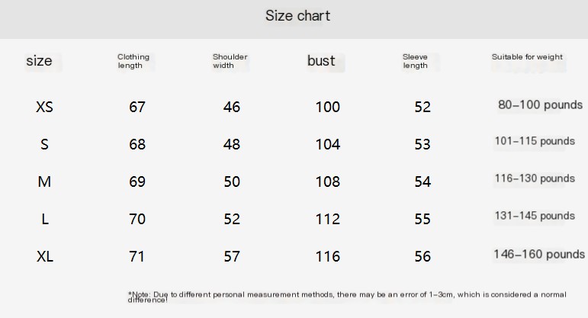Select the M size row label
The width and height of the screenshot is (588, 318).
[x=44, y=181]
